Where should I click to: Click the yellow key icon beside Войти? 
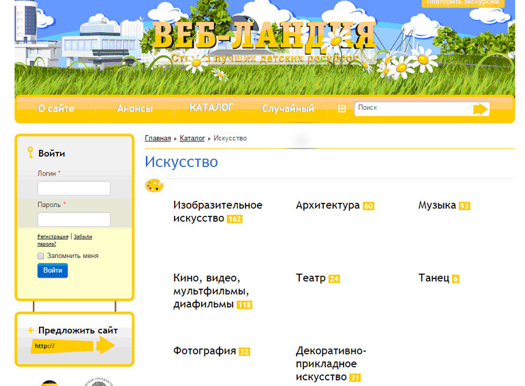(x=30, y=153)
